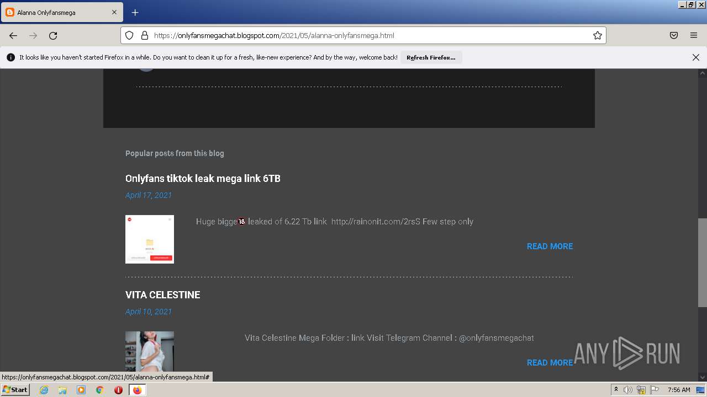Select the text Popular posts from this blog
The width and height of the screenshot is (707, 397).
pyautogui.click(x=175, y=153)
